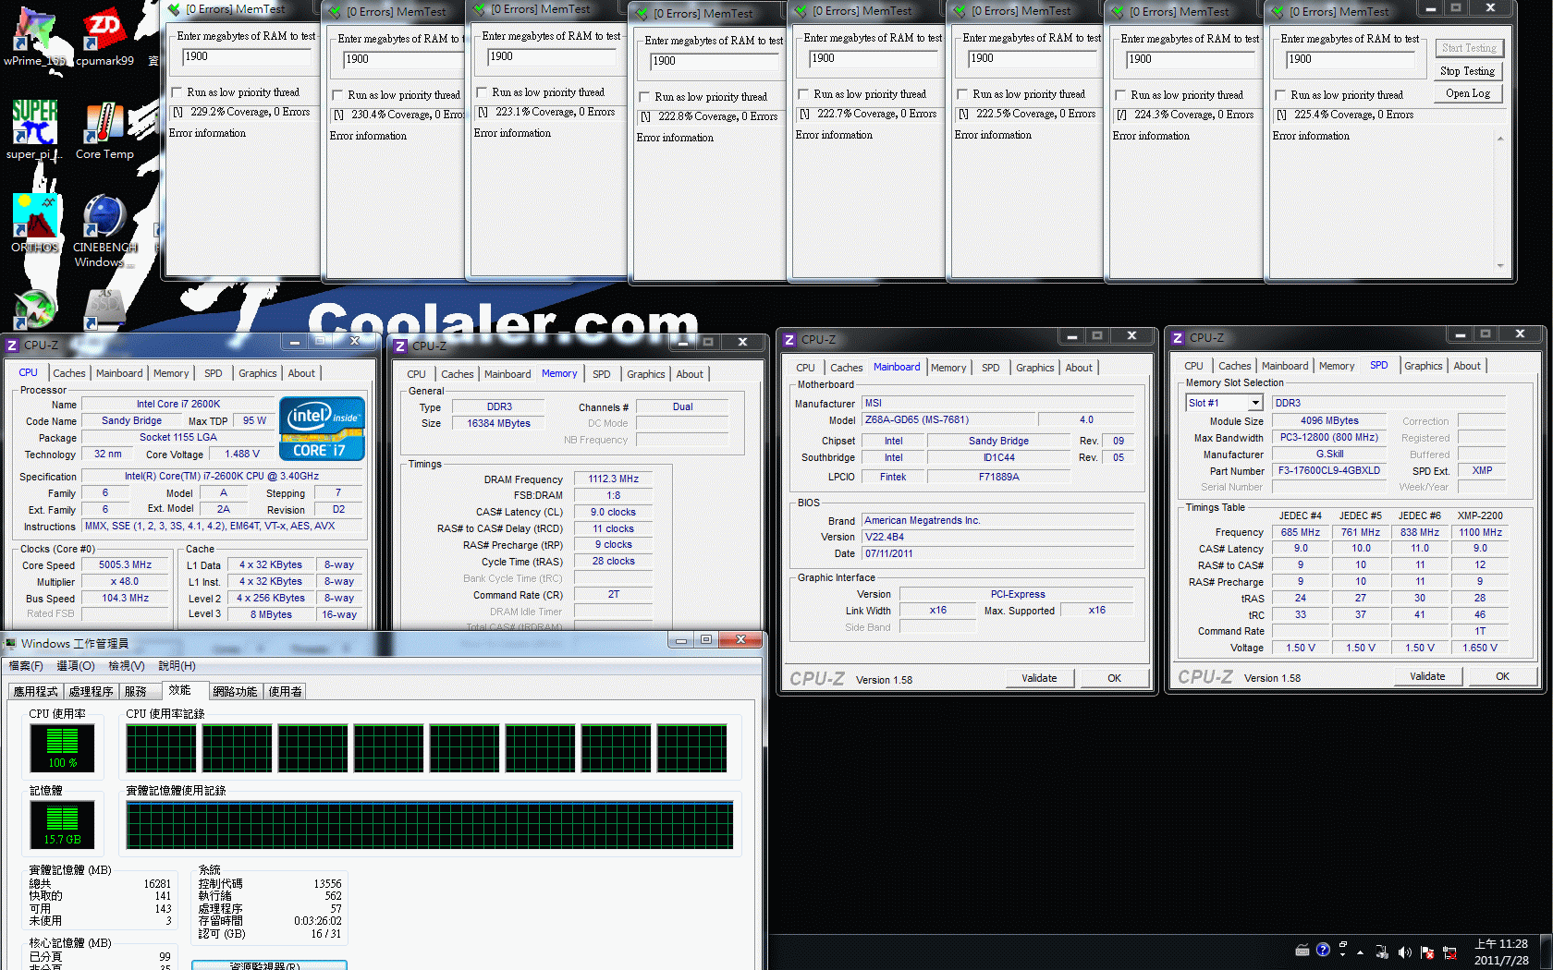This screenshot has height=970, width=1553.
Task: Click RAM megabytes field in 229.2% coverage MemTest
Action: 248,56
